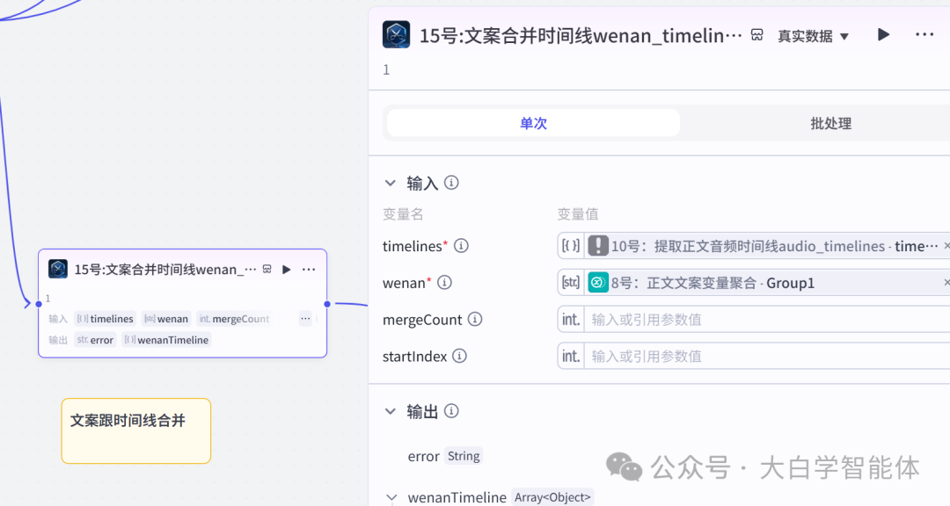Focus the startIndex value input
The image size is (950, 506).
(766, 357)
